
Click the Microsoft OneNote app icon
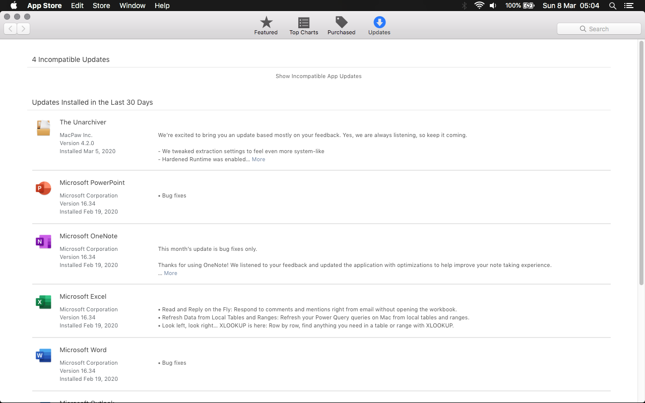pyautogui.click(x=43, y=242)
